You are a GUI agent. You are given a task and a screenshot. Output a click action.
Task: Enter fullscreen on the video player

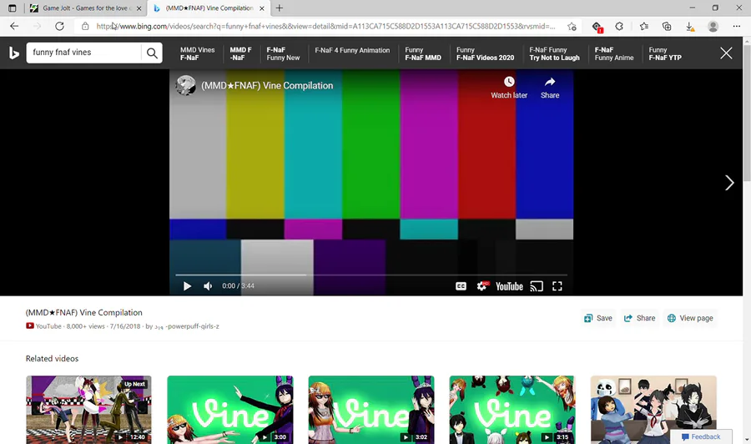coord(557,286)
